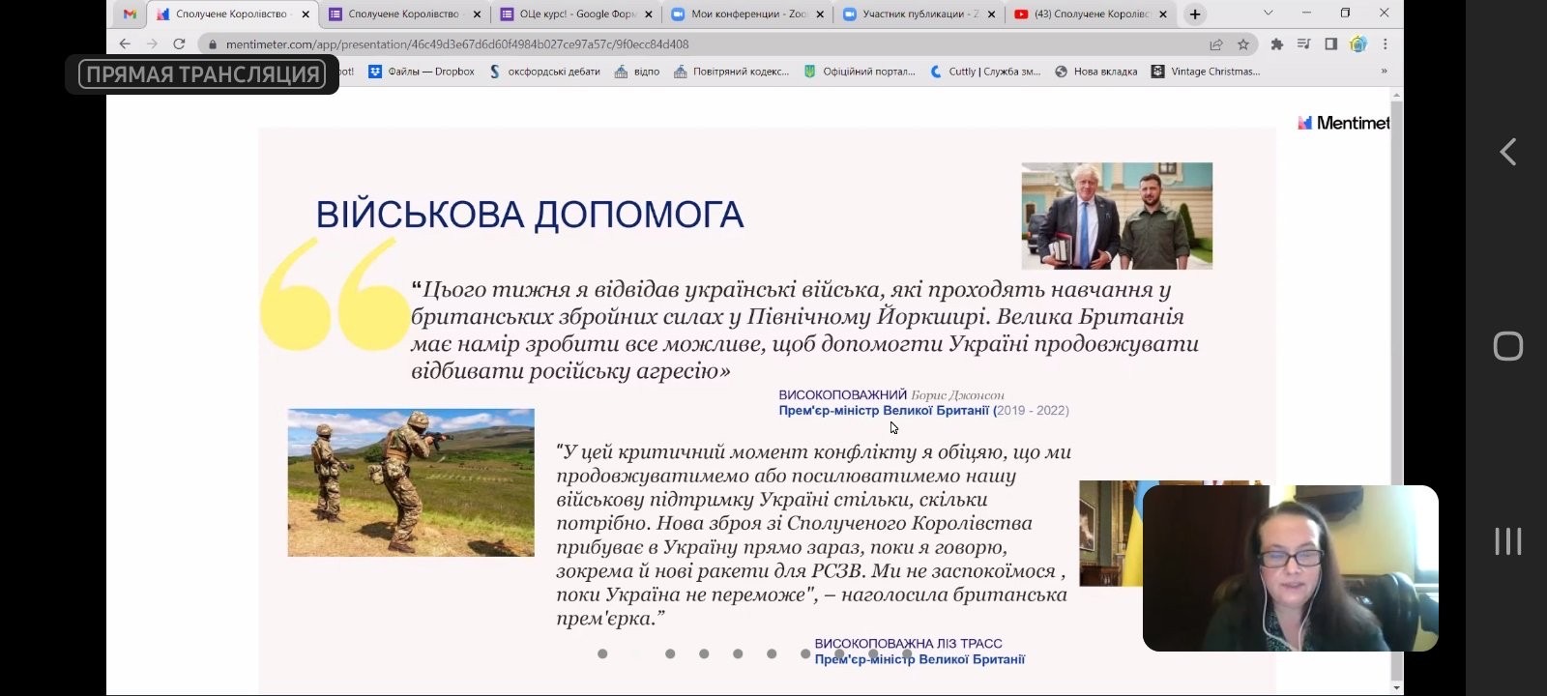Viewport: 1547px width, 696px height.
Task: Close the 'Мои конференции' Zoom tab
Action: point(820,14)
